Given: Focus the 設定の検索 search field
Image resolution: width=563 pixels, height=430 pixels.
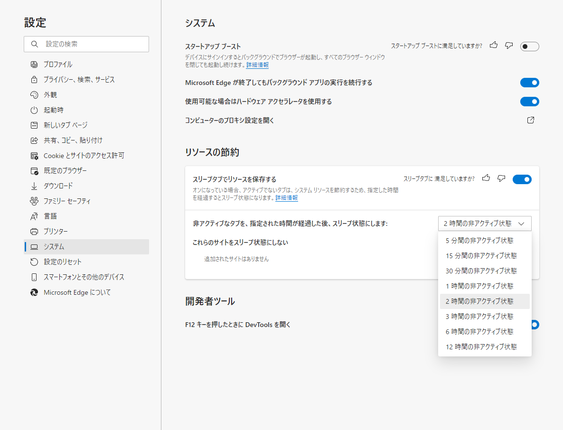Looking at the screenshot, I should [x=86, y=44].
